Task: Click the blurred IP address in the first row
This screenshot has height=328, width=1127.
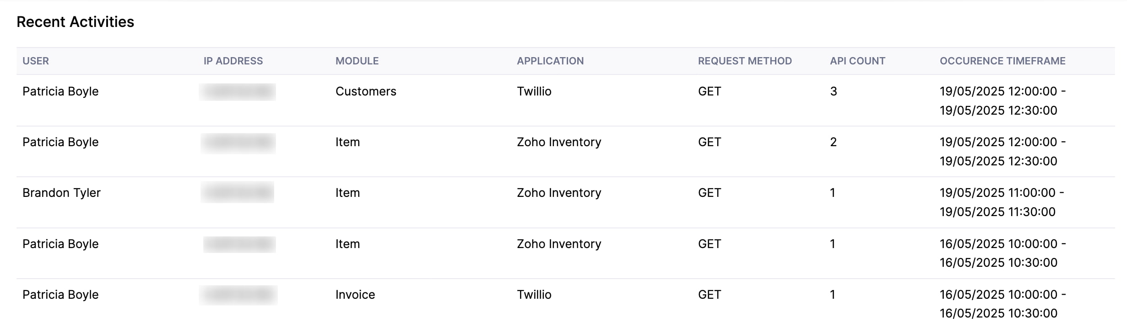Action: click(x=238, y=91)
